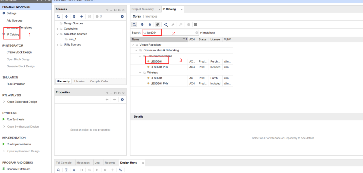Viewport: 363px width, 173px height.
Task: Click Language Templates
Action: coord(19,27)
